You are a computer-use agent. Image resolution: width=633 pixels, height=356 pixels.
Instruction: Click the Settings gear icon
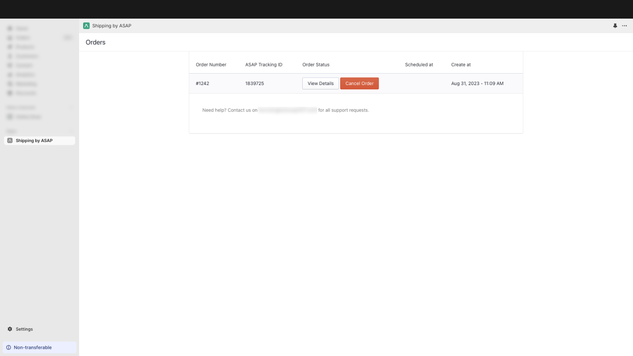coord(10,329)
